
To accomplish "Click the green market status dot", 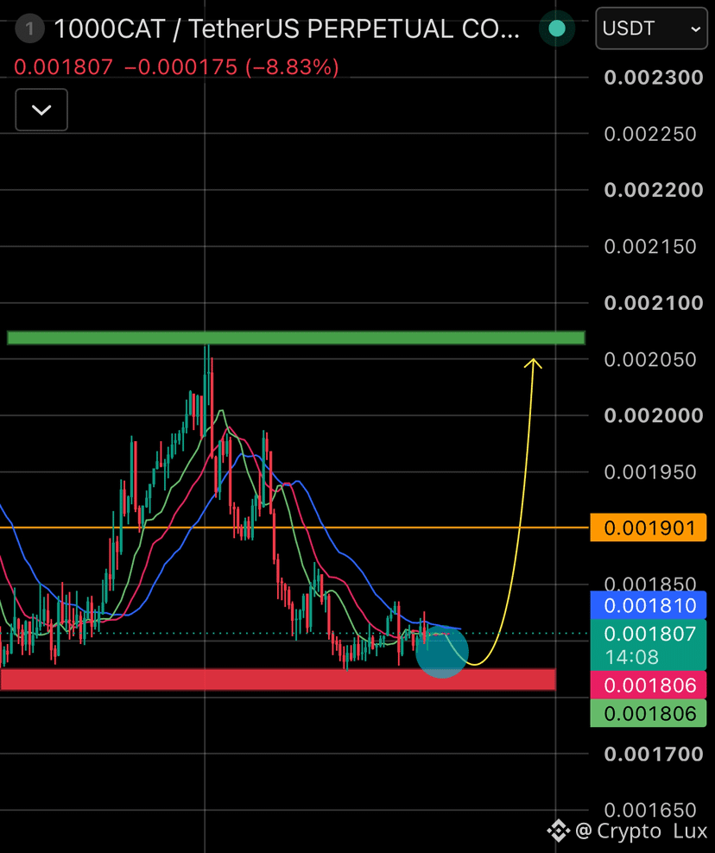I will [557, 28].
